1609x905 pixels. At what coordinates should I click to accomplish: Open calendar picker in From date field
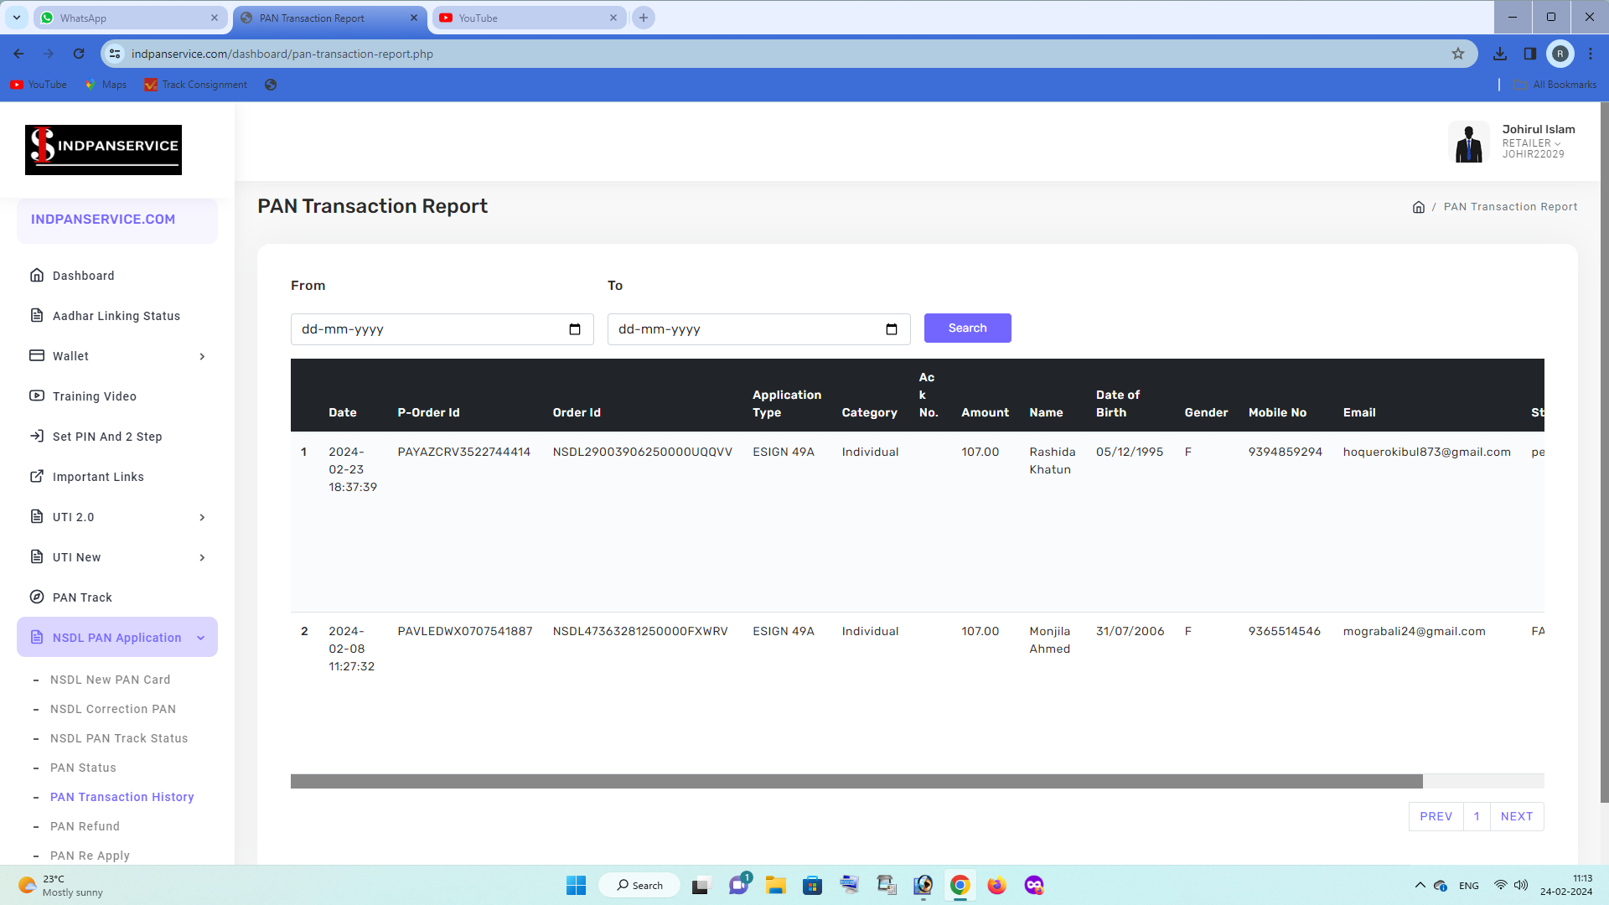[575, 329]
